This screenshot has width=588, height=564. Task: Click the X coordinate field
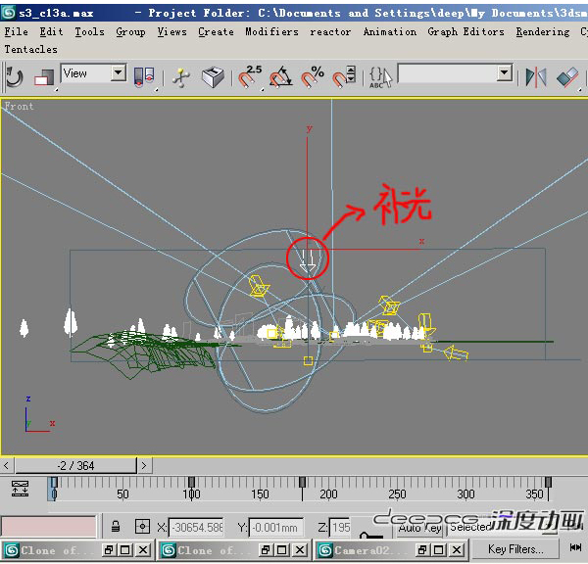point(196,527)
